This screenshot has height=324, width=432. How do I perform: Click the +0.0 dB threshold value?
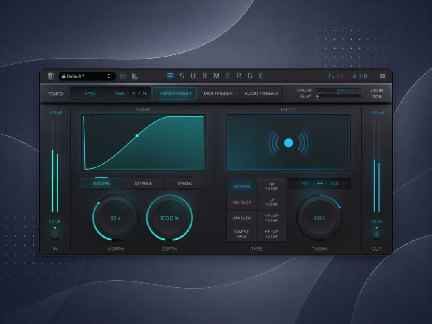pyautogui.click(x=377, y=90)
